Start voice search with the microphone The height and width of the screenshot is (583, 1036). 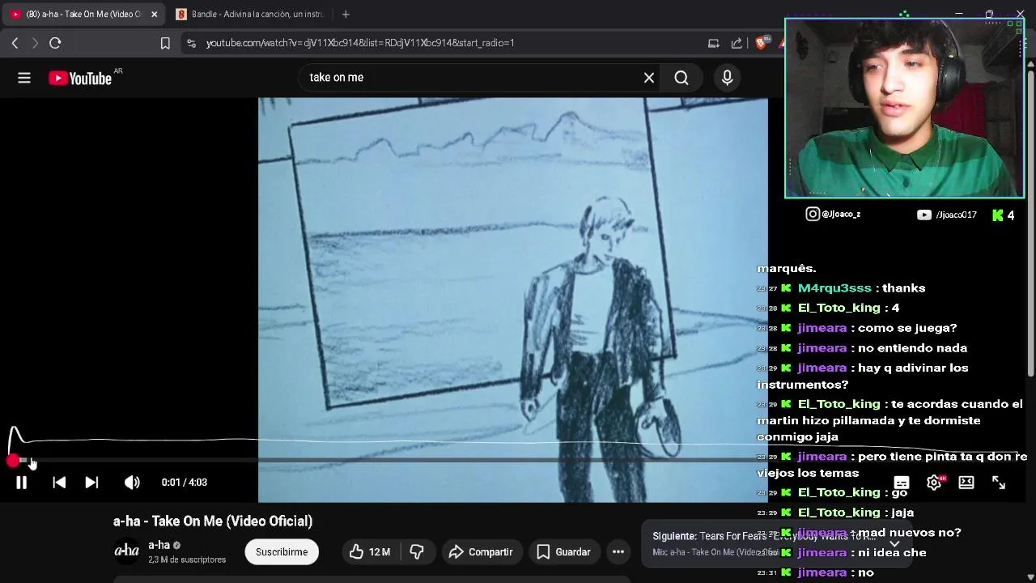click(727, 78)
